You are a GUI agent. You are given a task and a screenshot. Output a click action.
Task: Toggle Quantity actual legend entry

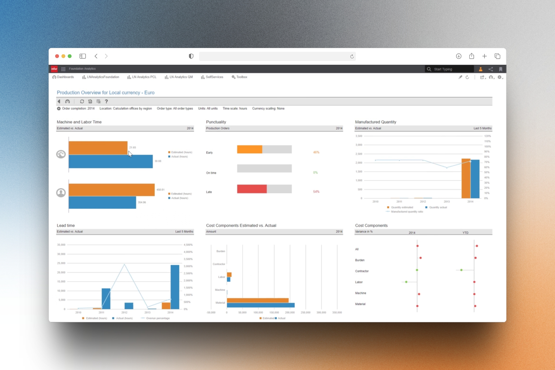click(x=436, y=207)
